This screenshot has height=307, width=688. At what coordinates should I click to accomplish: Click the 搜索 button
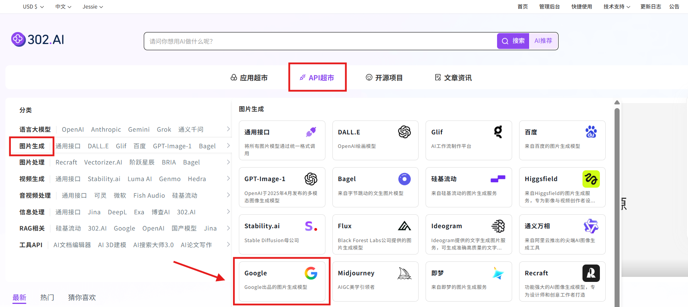click(513, 41)
